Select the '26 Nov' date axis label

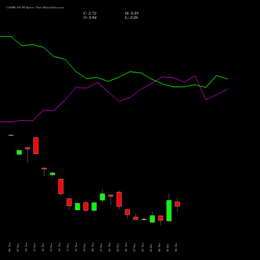click(126, 247)
